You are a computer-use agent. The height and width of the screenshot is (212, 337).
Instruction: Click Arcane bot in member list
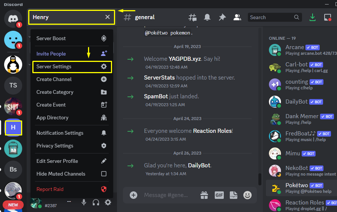302,50
